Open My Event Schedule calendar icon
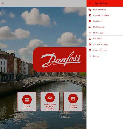The height and width of the screenshot is (129, 123). [x=90, y=15]
